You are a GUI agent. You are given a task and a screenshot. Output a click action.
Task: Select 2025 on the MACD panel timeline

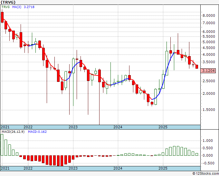pyautogui.click(x=163, y=168)
